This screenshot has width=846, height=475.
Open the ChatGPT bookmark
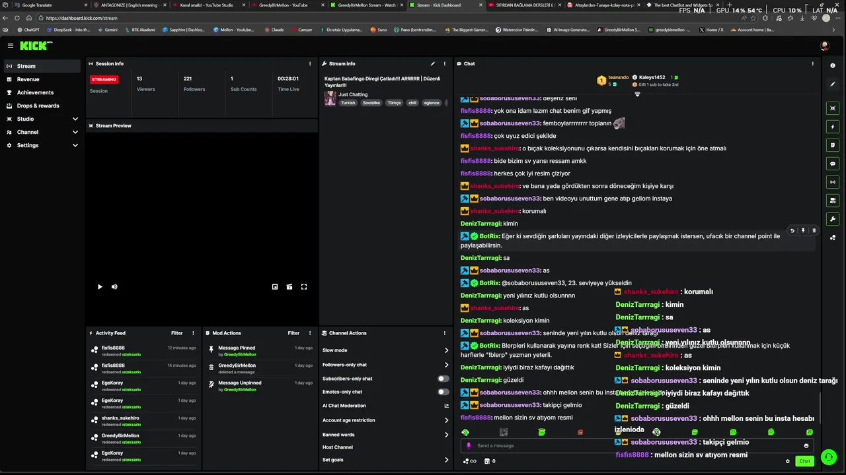(x=28, y=30)
